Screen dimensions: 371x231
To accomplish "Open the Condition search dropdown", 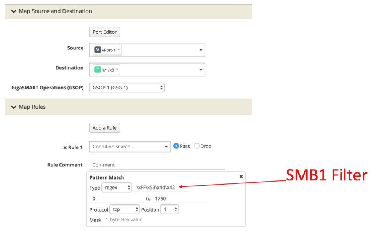I will click(130, 147).
